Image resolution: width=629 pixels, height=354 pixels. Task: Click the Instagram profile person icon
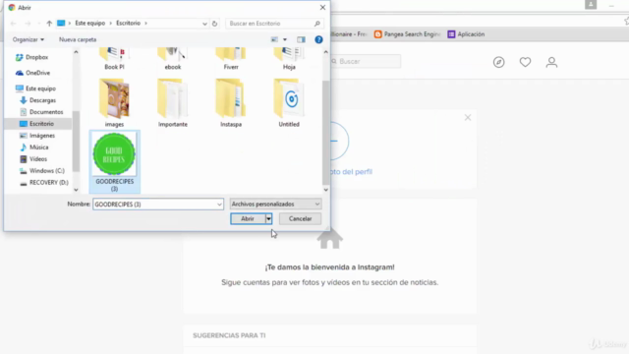coord(551,62)
